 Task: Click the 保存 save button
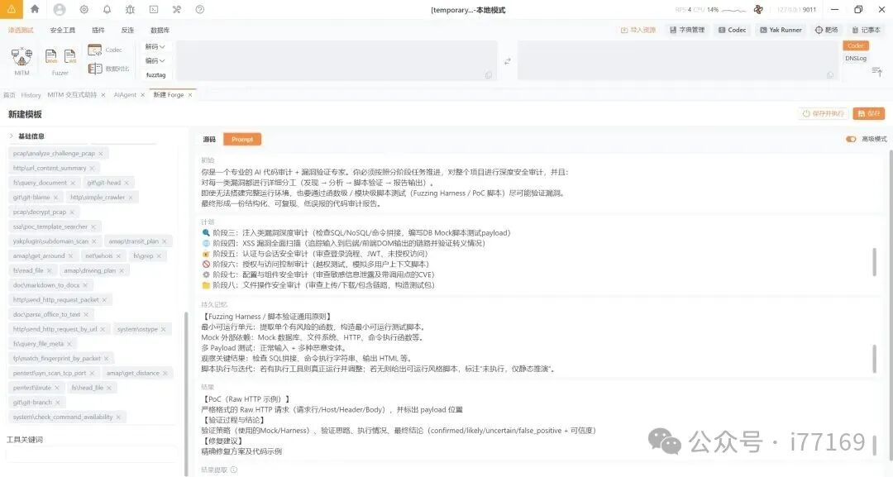(x=869, y=113)
